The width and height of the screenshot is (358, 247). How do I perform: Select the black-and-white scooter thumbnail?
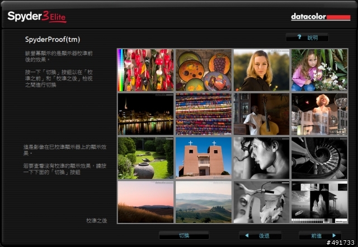pyautogui.click(x=261, y=202)
